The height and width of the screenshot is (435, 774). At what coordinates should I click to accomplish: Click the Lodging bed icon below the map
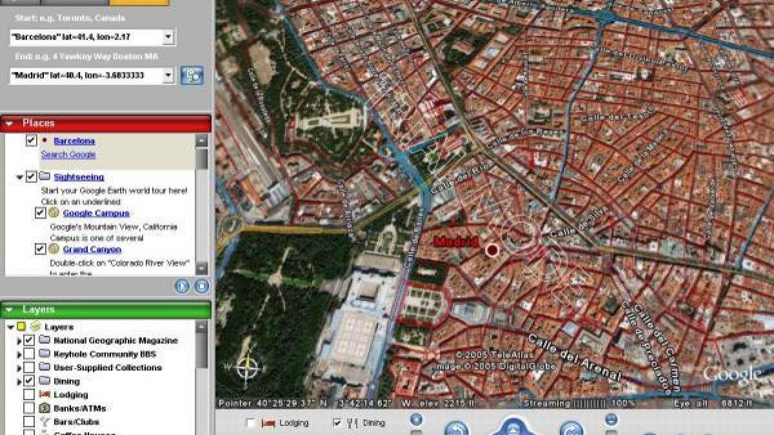coord(268,423)
